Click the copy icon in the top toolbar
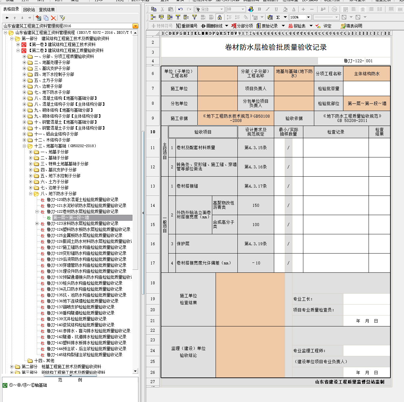 point(154,9)
